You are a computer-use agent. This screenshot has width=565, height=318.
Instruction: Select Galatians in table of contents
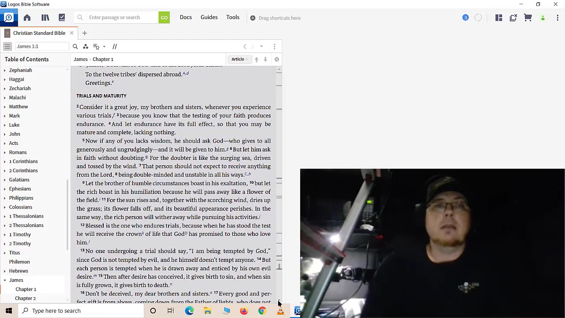[19, 180]
